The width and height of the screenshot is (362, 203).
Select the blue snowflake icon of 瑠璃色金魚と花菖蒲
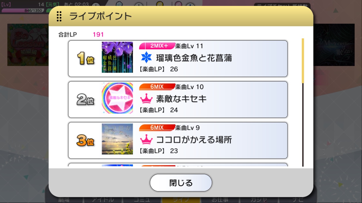(146, 57)
